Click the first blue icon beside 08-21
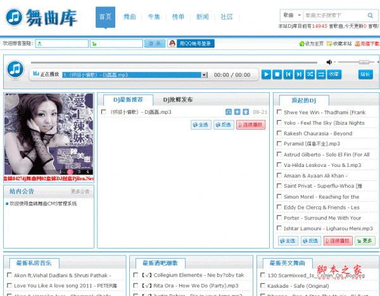 click(x=229, y=112)
